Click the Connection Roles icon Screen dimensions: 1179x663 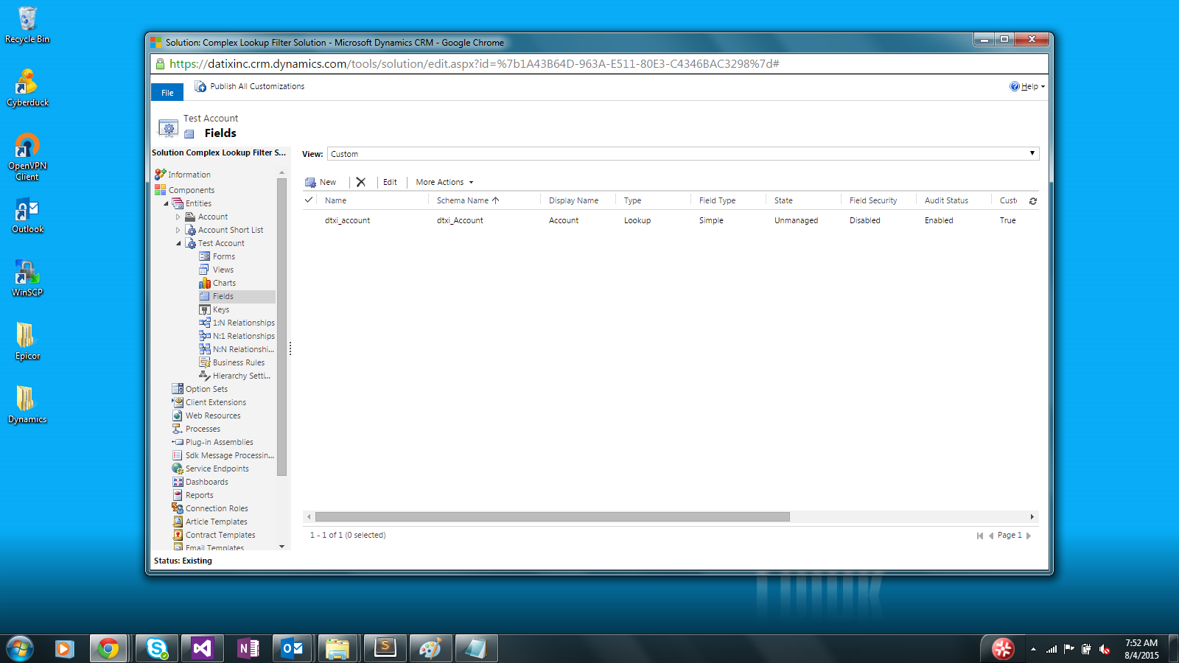tap(178, 508)
